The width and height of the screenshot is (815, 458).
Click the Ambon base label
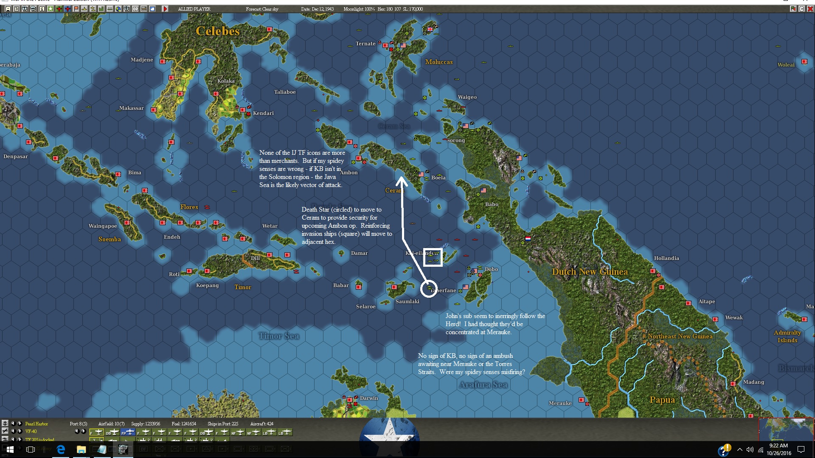(x=349, y=173)
